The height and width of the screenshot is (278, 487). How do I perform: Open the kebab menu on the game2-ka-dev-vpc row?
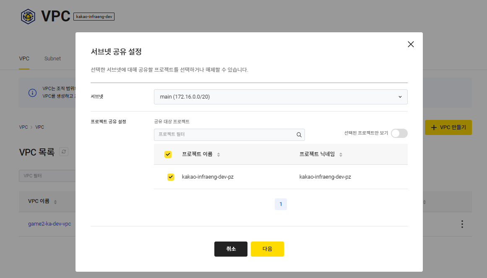[x=461, y=223]
